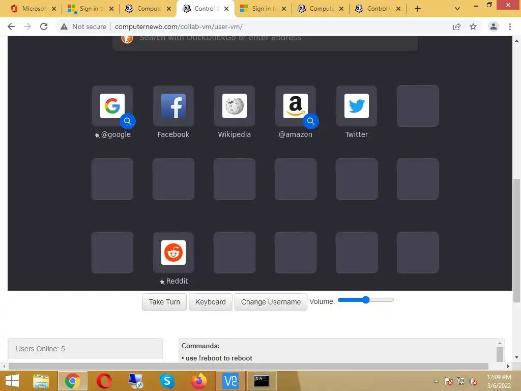This screenshot has width=521, height=391.
Task: Reload the current page
Action: [x=44, y=26]
